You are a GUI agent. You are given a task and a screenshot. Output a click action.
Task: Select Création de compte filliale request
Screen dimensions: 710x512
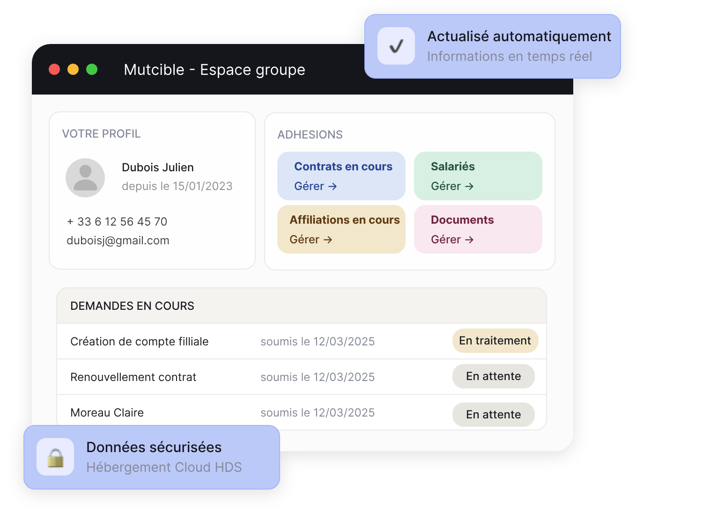coord(140,342)
